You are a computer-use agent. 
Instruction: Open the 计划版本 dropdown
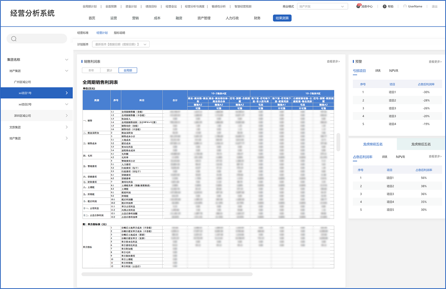click(121, 44)
